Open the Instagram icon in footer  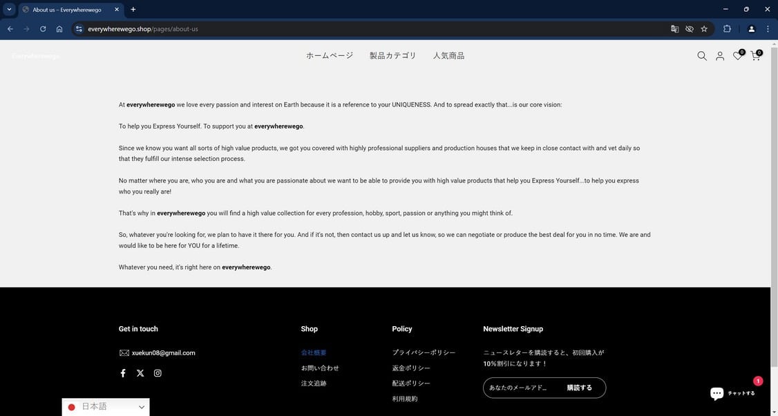tap(158, 373)
